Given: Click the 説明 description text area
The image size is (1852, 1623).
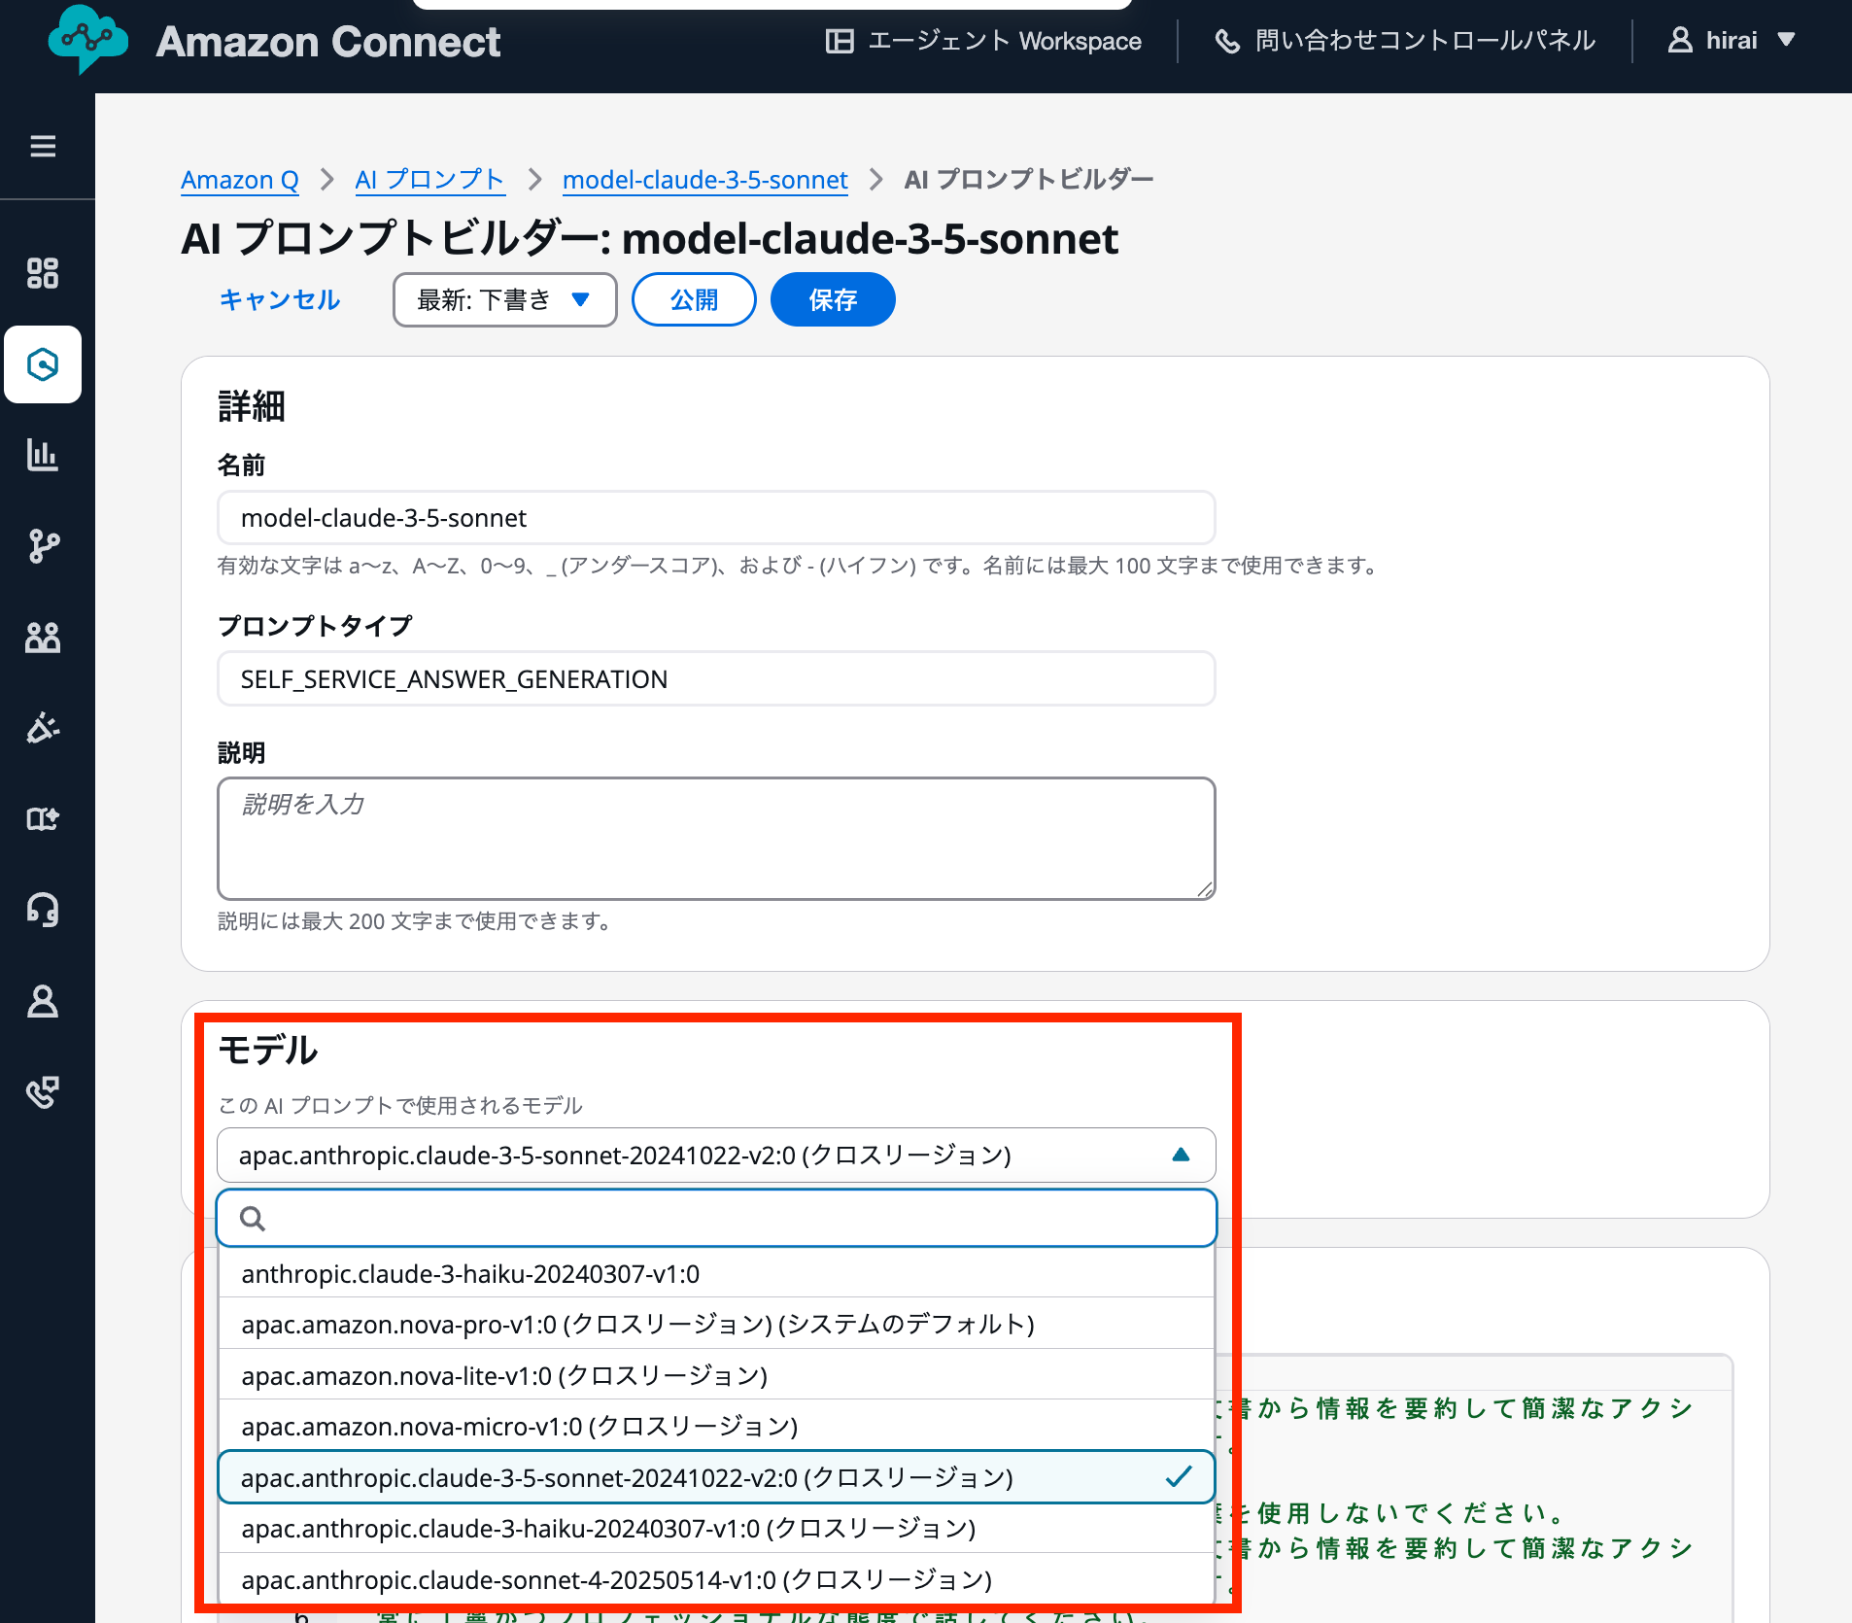Looking at the screenshot, I should [x=716, y=839].
